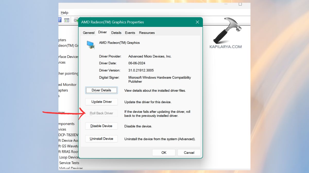Click the grayed-out Roll Back Driver button
The width and height of the screenshot is (309, 173).
[101, 113]
